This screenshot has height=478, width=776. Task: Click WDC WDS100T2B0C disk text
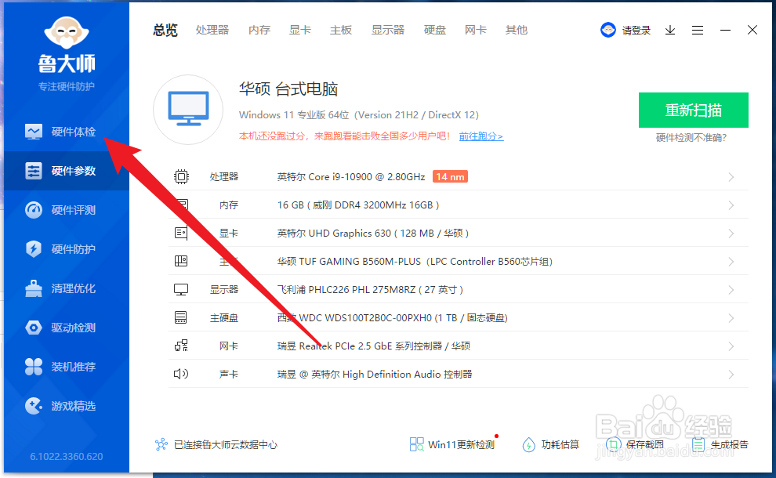point(393,317)
